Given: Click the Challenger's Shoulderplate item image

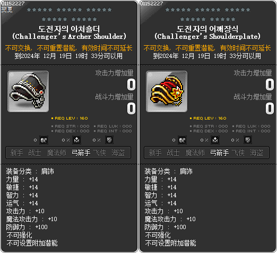Looking at the screenshot, I should click(167, 91).
